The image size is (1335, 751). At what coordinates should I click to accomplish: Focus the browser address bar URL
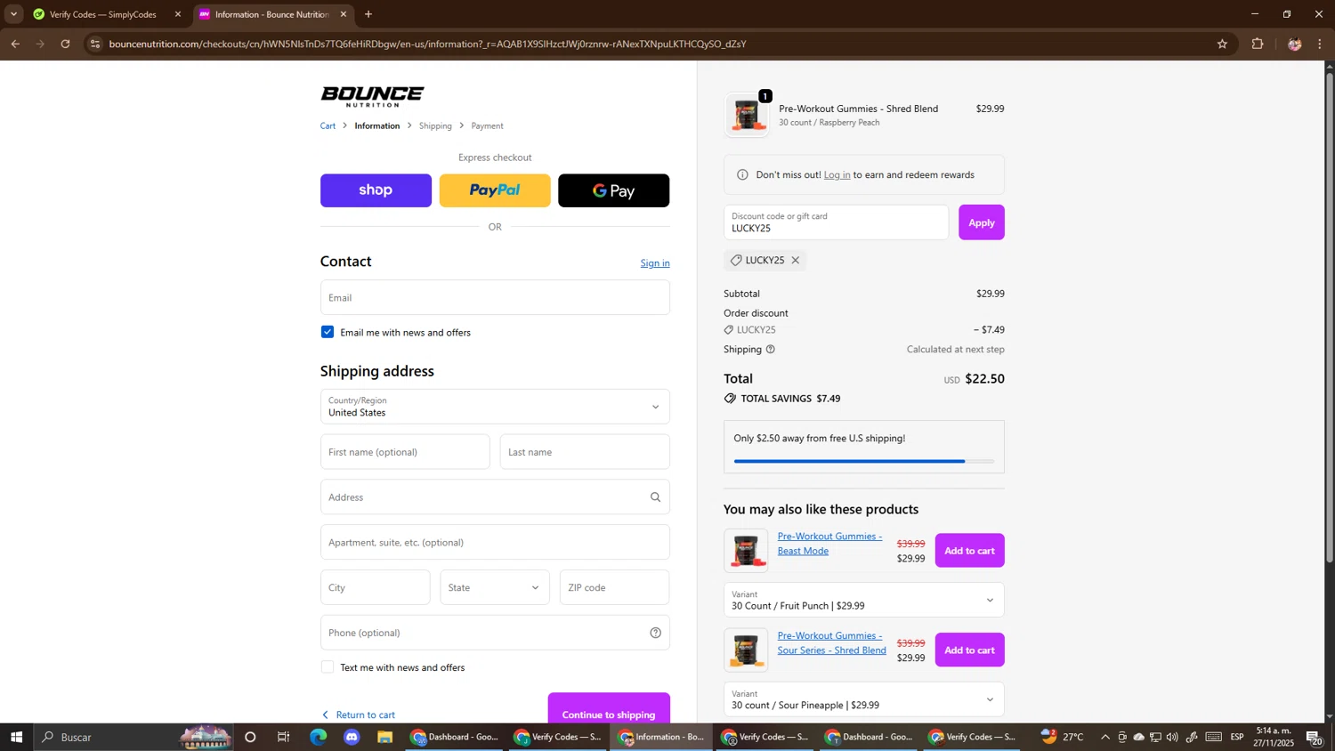427,44
